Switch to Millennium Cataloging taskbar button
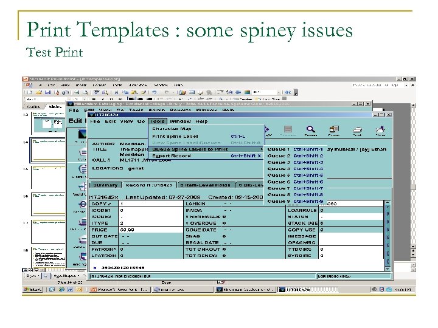 (x=245, y=290)
